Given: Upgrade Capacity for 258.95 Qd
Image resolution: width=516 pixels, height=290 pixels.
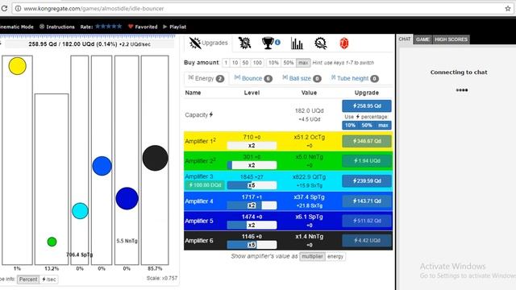Looking at the screenshot, I should click(367, 106).
